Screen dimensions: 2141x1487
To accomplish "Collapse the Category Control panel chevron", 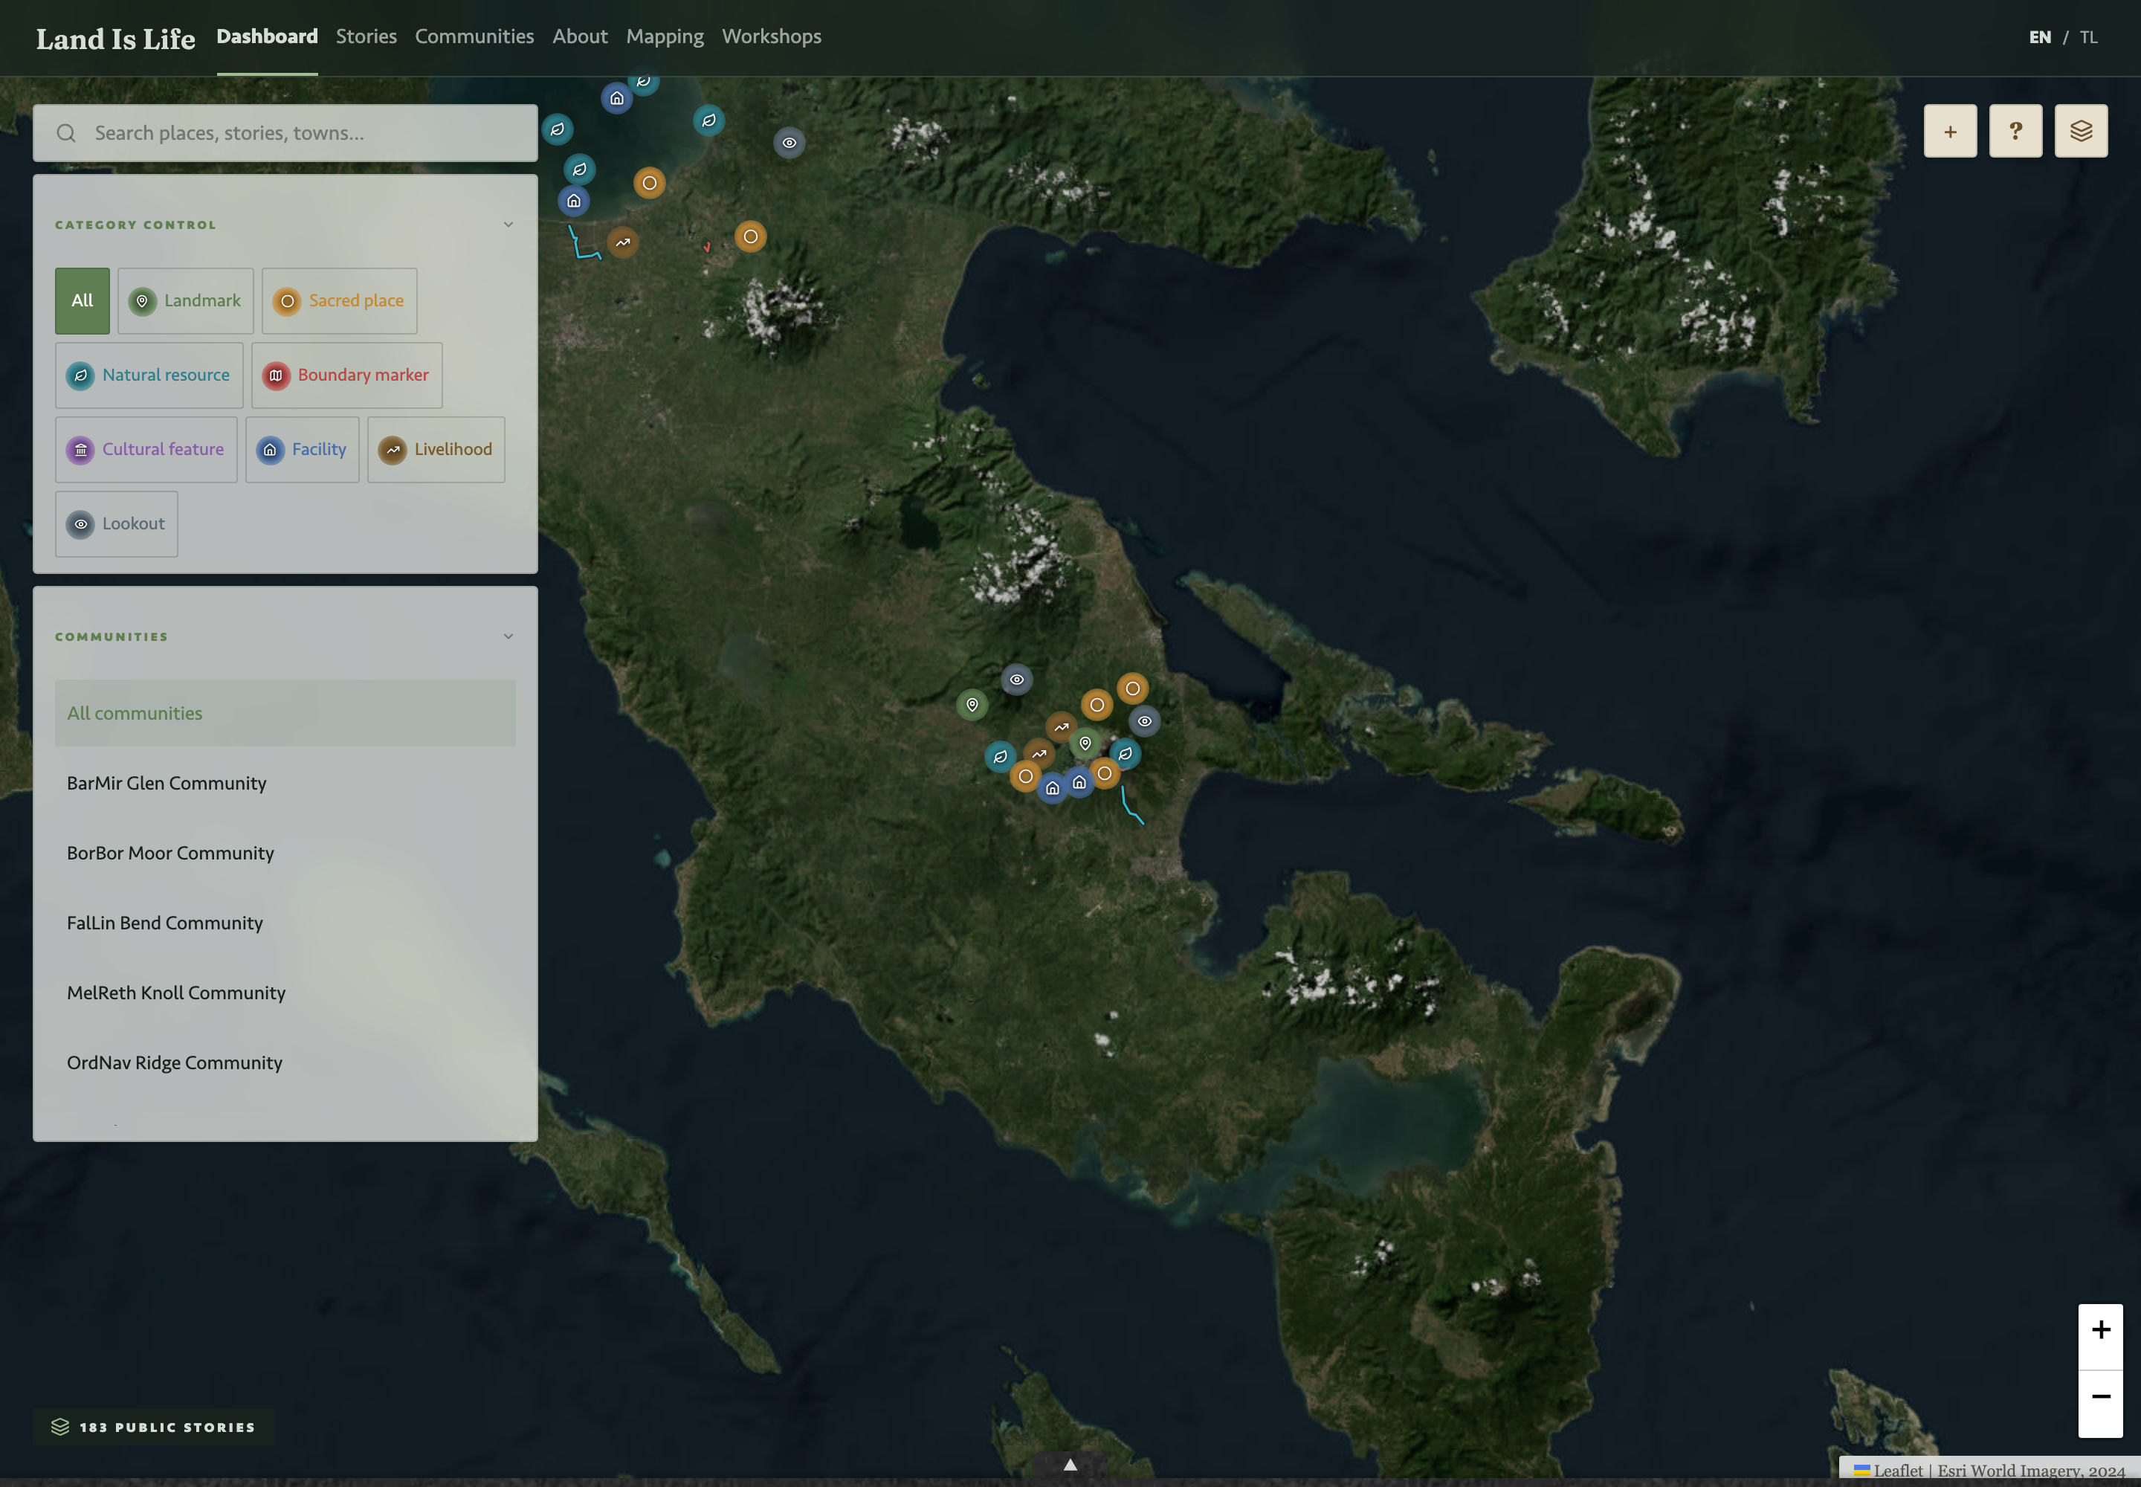I will (x=508, y=225).
